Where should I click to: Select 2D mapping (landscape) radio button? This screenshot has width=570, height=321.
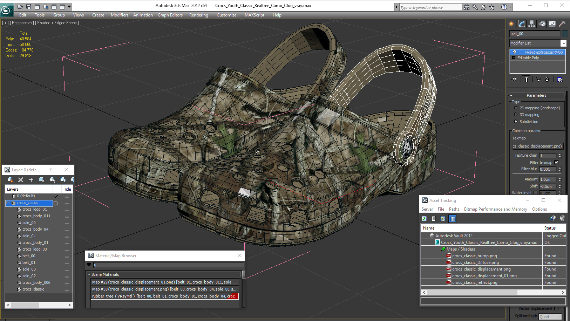coord(516,108)
